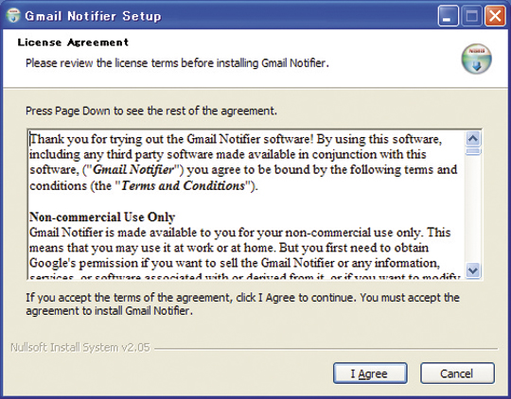Click the scrollbar down arrow in license box
The width and height of the screenshot is (511, 399).
pyautogui.click(x=473, y=270)
